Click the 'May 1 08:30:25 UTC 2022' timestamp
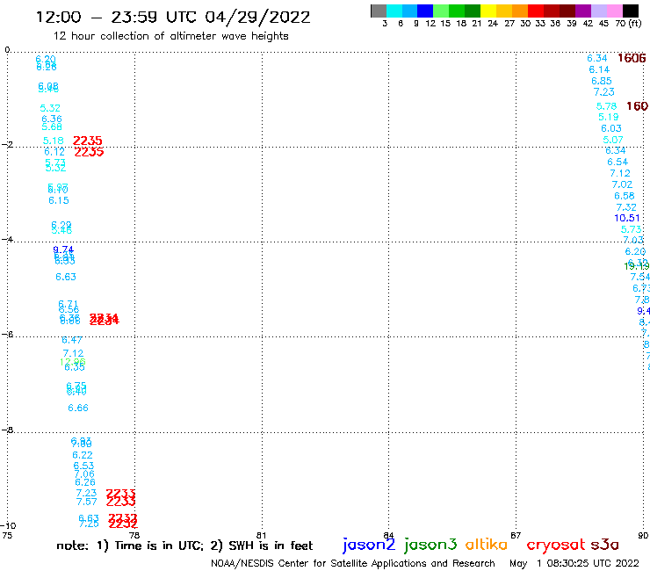 (x=574, y=563)
